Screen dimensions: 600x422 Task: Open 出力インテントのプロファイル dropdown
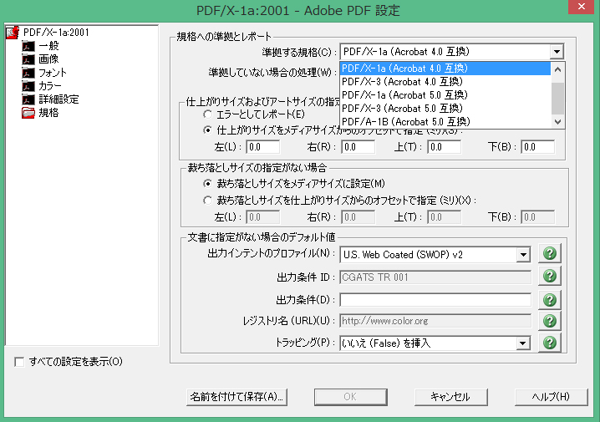(x=523, y=255)
